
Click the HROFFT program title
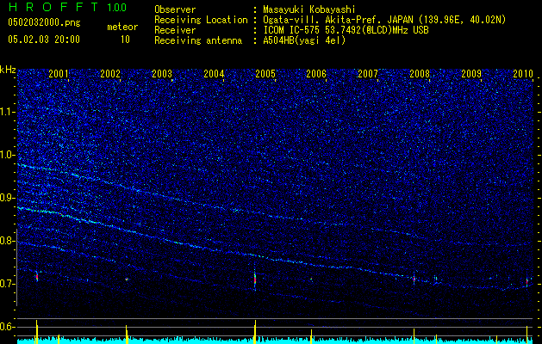point(54,7)
